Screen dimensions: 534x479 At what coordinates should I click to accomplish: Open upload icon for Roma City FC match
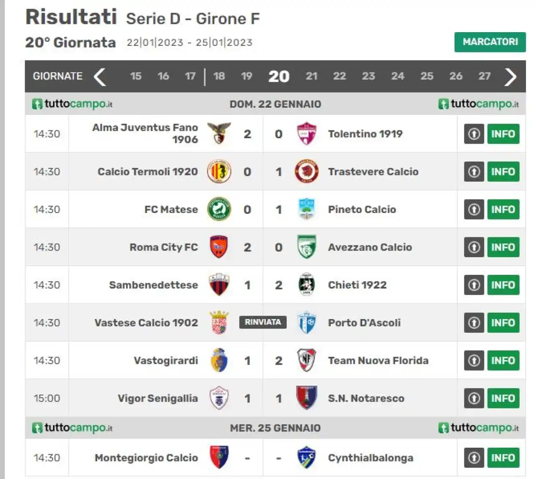474,247
